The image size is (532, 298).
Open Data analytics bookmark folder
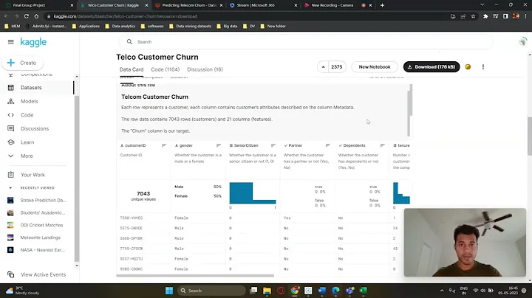tap(120, 26)
